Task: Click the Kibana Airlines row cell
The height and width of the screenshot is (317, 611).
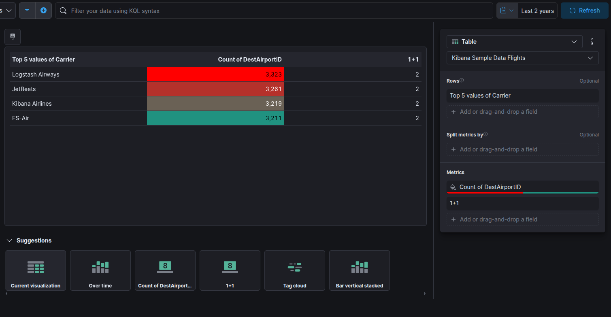Action: click(78, 104)
